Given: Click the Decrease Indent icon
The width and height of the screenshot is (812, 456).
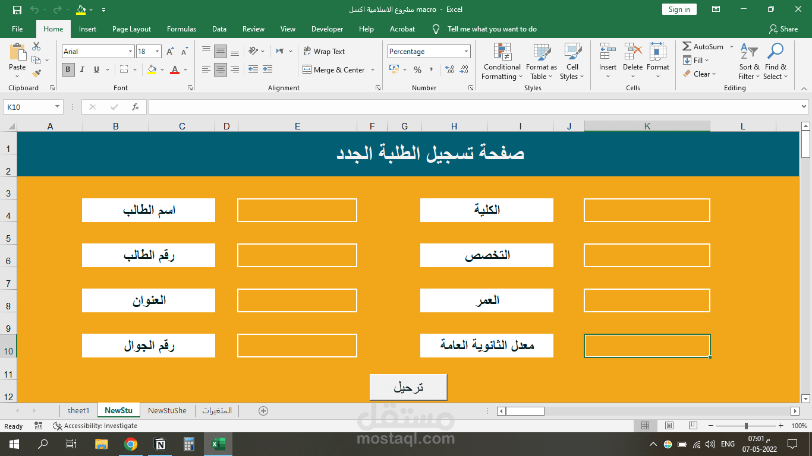Looking at the screenshot, I should click(x=253, y=69).
